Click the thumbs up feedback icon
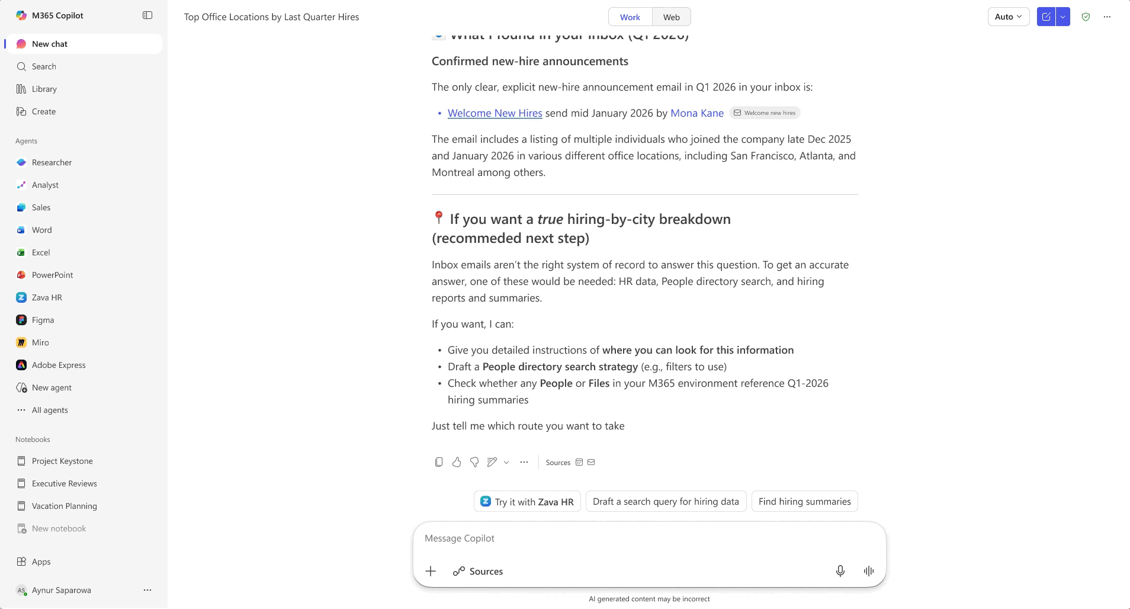This screenshot has width=1130, height=609. pyautogui.click(x=457, y=462)
